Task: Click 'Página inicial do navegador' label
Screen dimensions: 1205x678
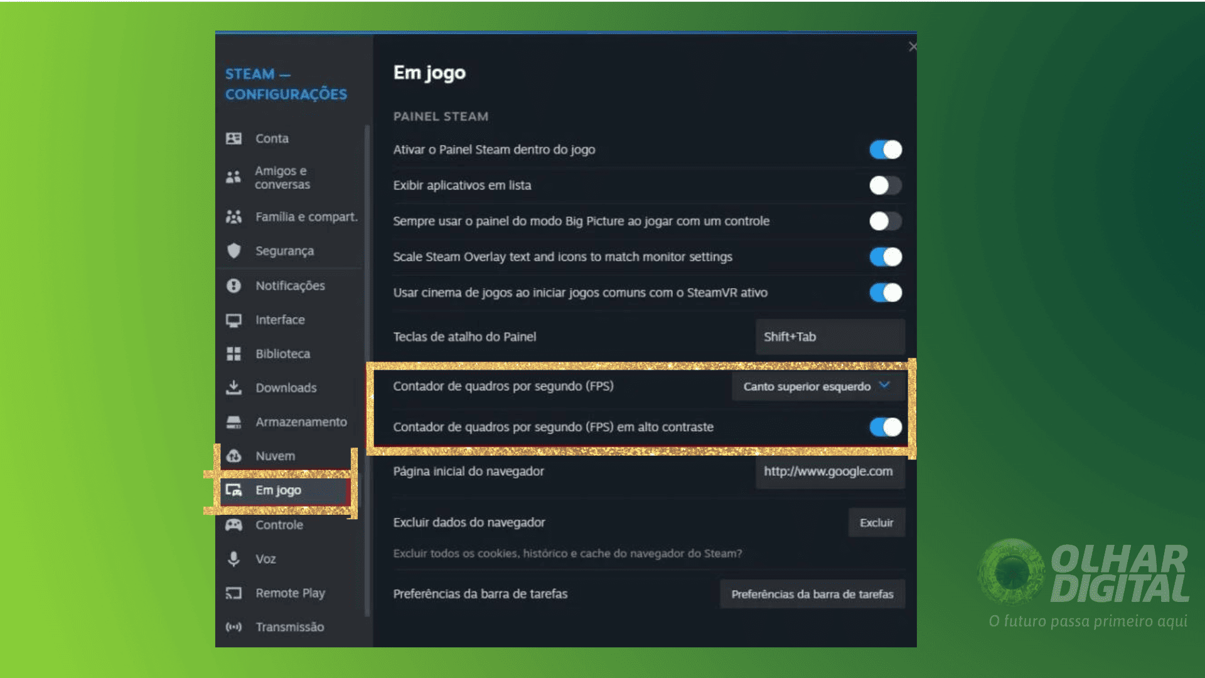Action: point(468,471)
